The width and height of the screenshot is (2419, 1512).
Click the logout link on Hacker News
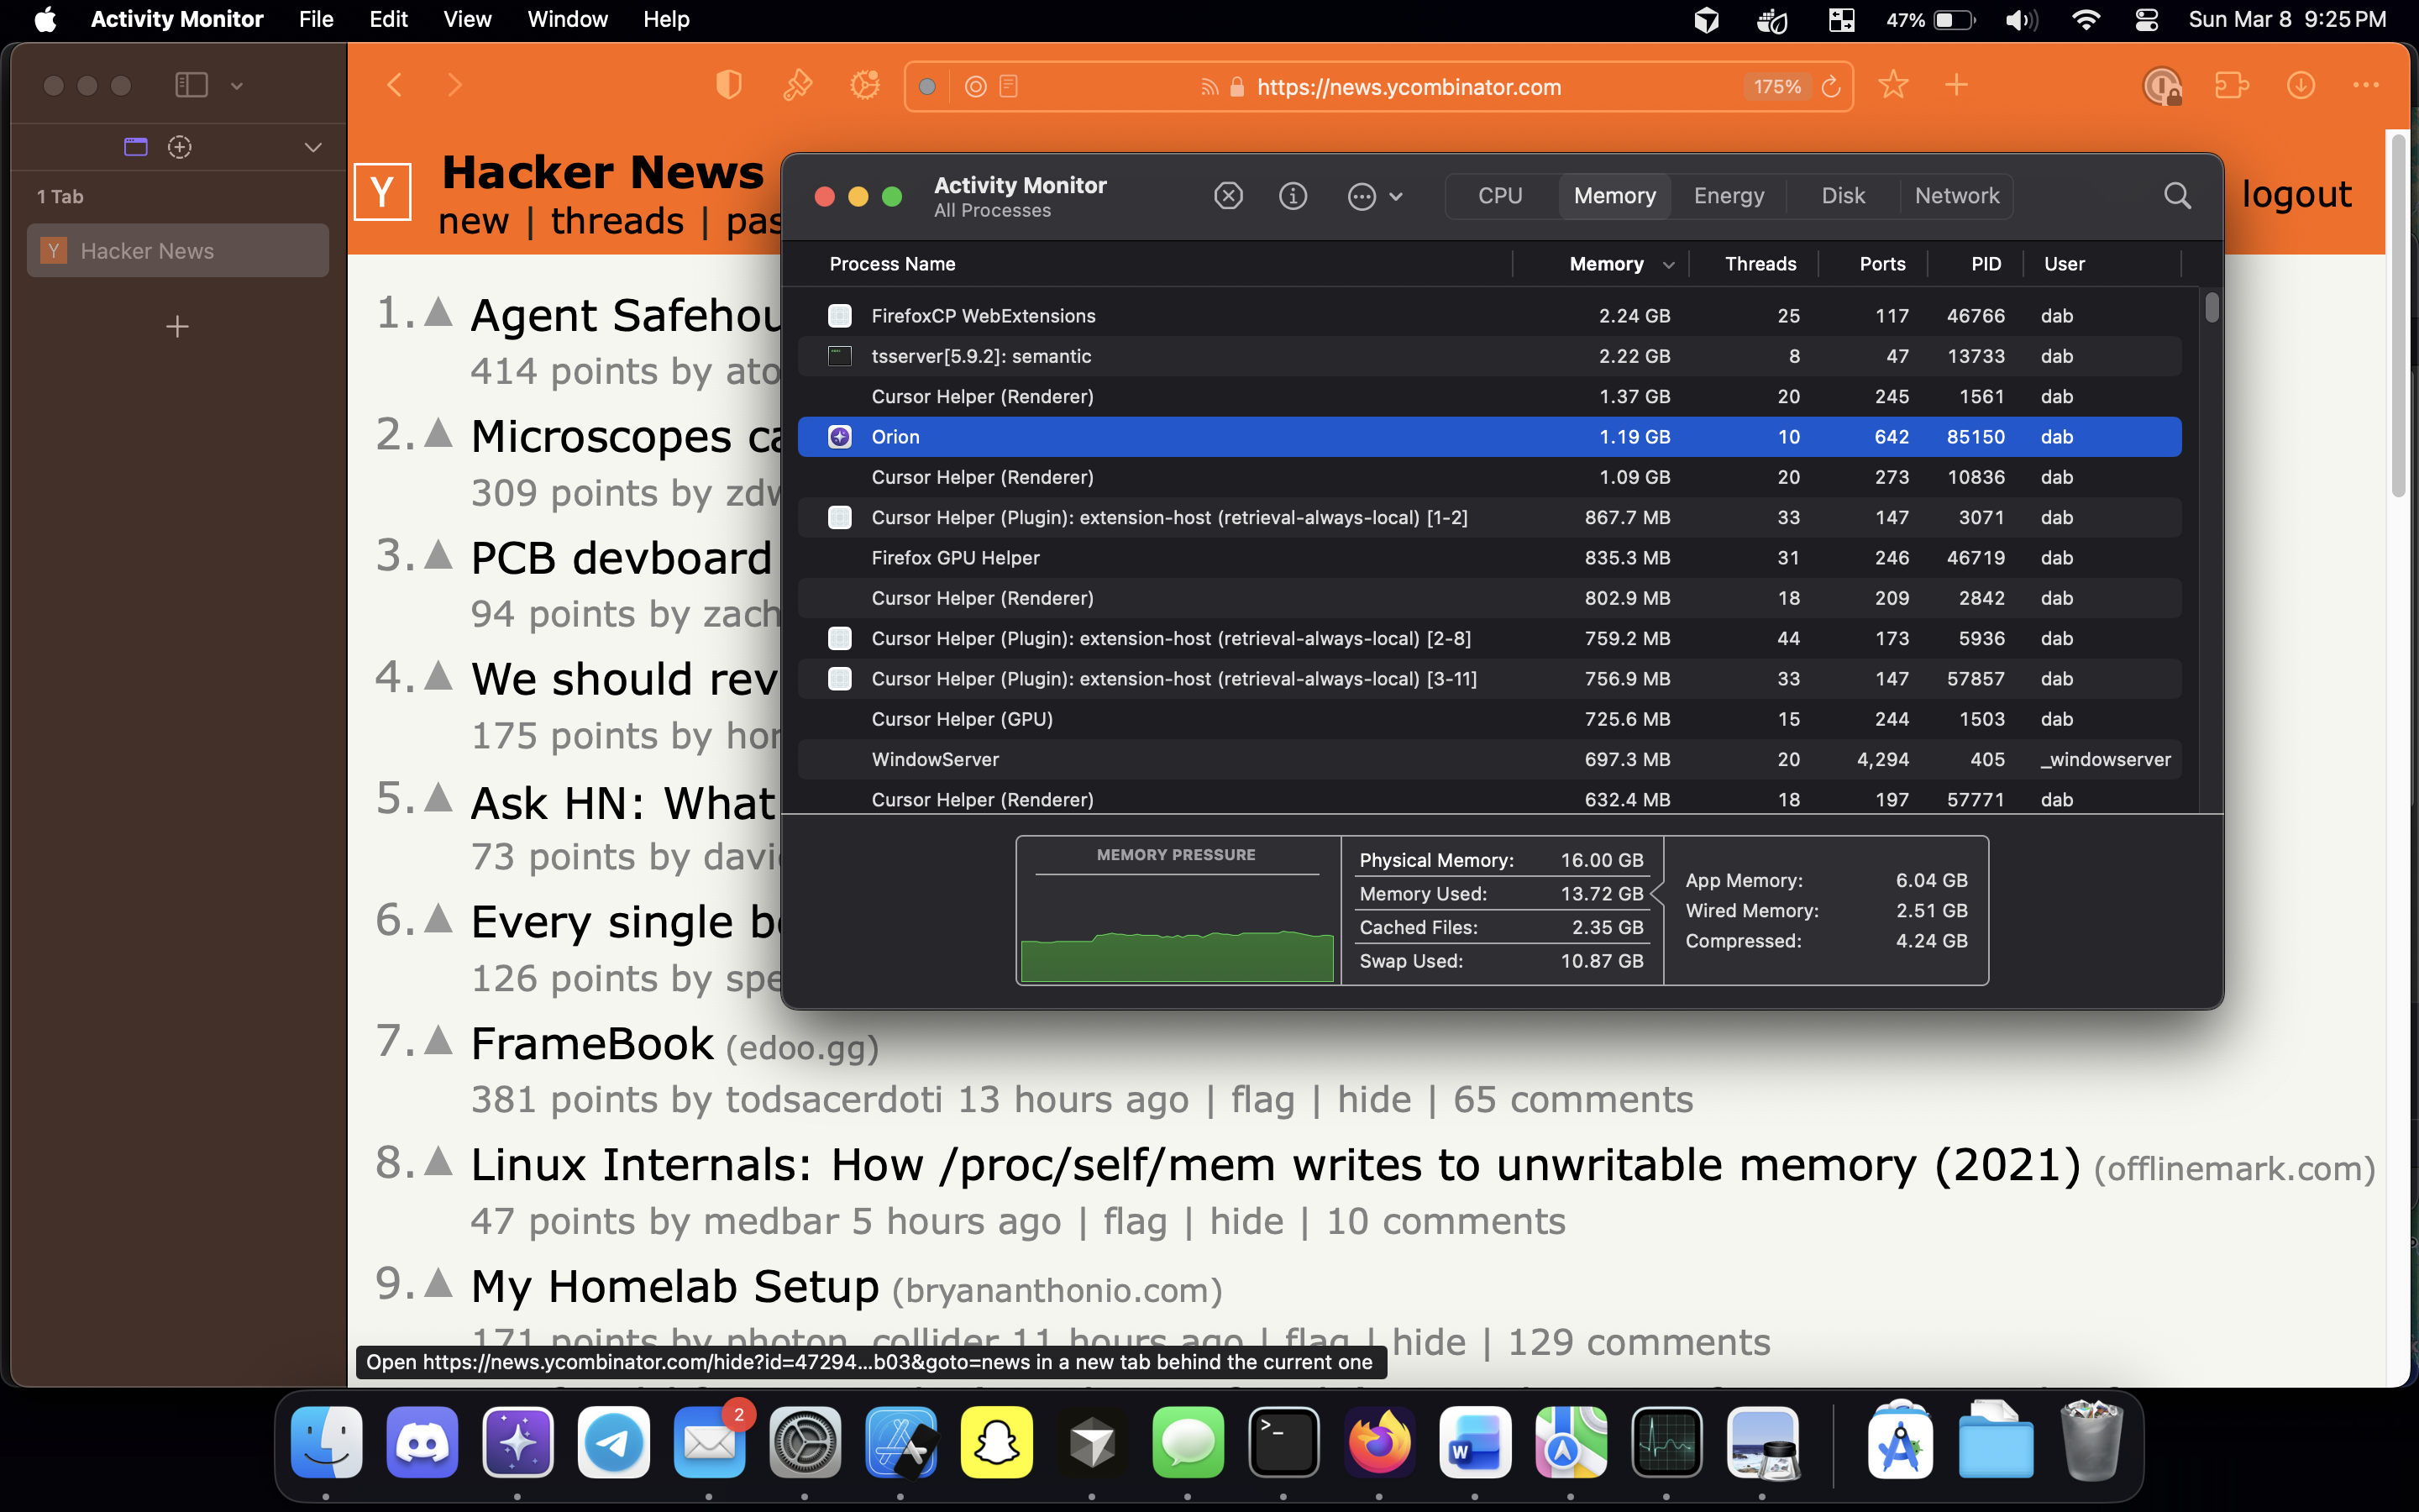[x=2296, y=194]
